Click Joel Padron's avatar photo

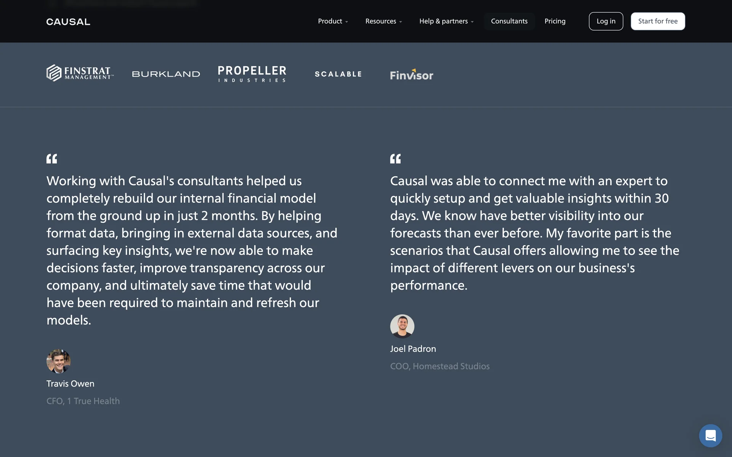(x=402, y=326)
